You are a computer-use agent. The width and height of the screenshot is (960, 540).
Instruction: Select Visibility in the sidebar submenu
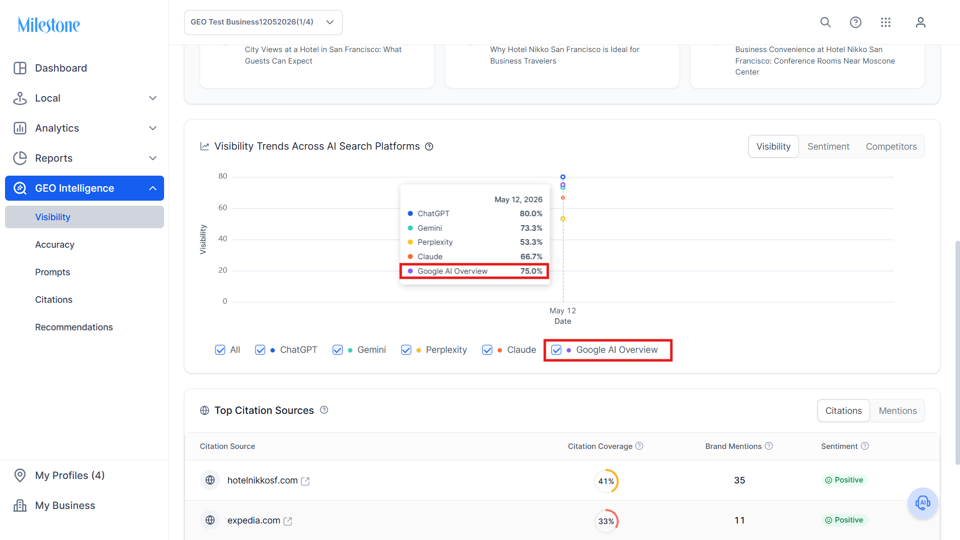pyautogui.click(x=85, y=217)
